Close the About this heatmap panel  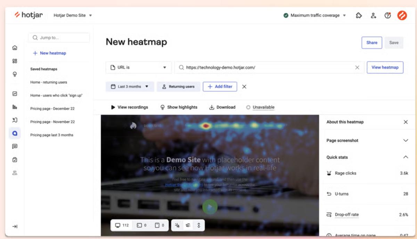click(x=406, y=122)
